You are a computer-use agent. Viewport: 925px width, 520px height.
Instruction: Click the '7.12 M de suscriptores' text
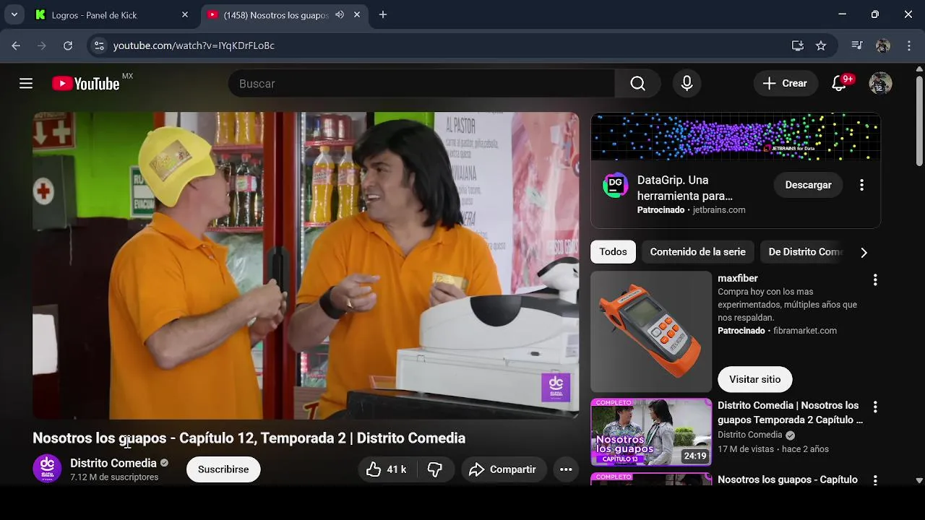[x=114, y=477]
